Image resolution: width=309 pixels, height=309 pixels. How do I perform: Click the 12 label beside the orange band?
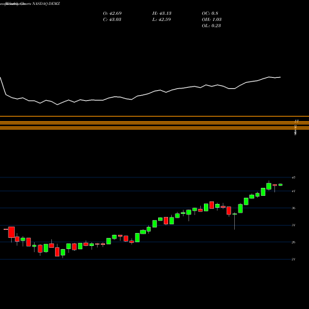pyautogui.click(x=297, y=121)
